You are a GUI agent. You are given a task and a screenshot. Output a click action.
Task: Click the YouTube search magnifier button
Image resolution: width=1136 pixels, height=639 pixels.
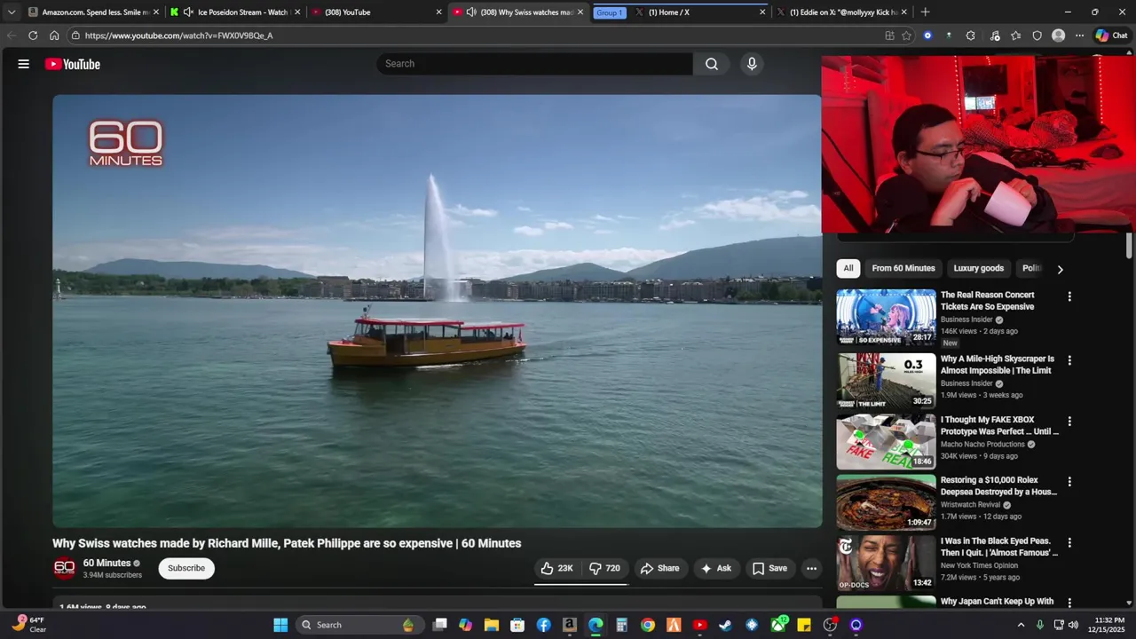[x=712, y=64]
